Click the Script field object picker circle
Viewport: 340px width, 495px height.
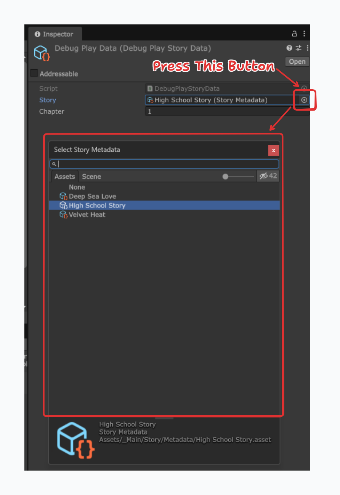point(304,88)
